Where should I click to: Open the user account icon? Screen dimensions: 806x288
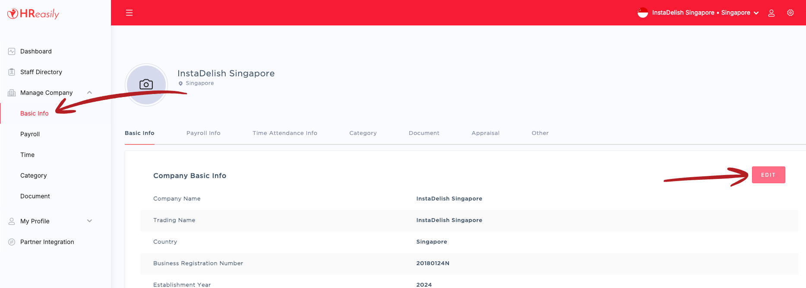[x=771, y=13]
